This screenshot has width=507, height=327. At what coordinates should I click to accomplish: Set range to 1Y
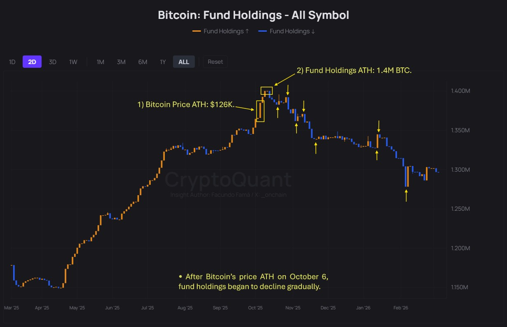[x=163, y=62]
